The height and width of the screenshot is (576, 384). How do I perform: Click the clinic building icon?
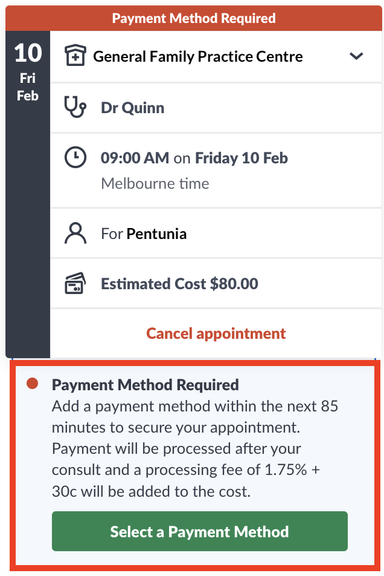tap(75, 56)
